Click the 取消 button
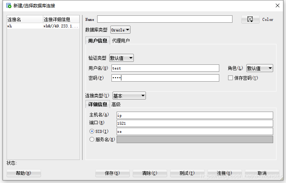This screenshot has height=183, width=286. (x=262, y=173)
